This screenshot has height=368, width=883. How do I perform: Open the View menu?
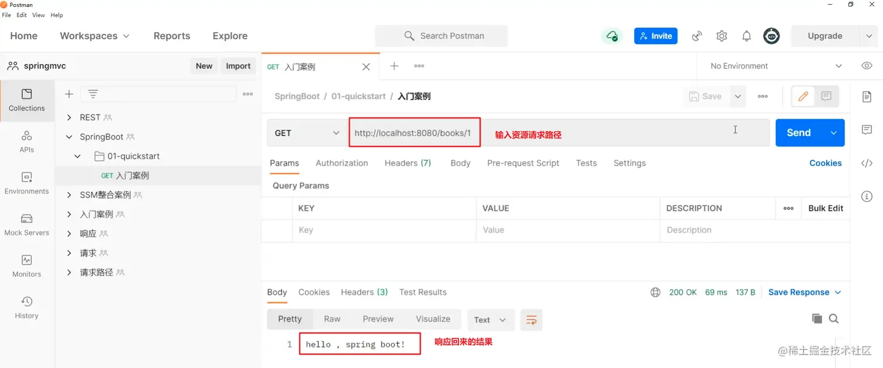point(39,15)
